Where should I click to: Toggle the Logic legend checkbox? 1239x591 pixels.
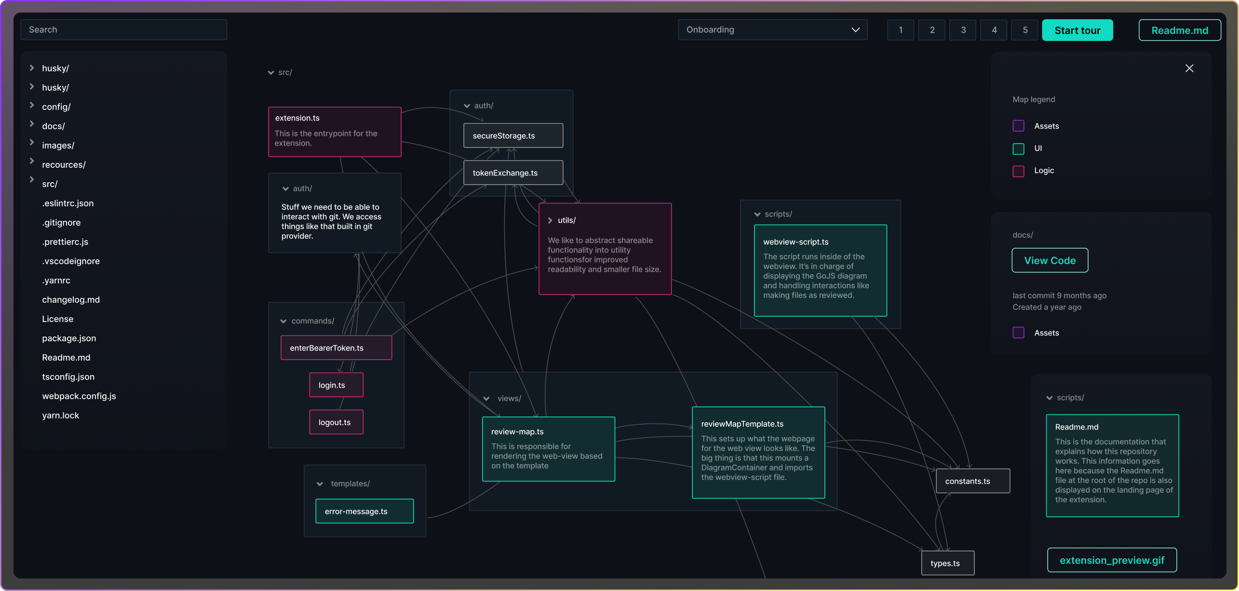(x=1019, y=171)
